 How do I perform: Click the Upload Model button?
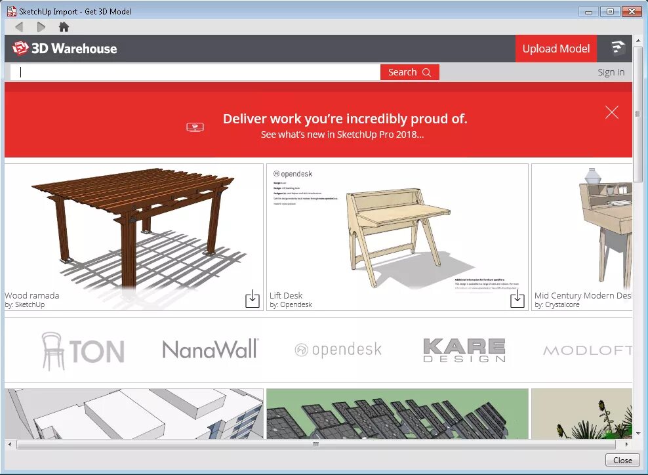[556, 49]
